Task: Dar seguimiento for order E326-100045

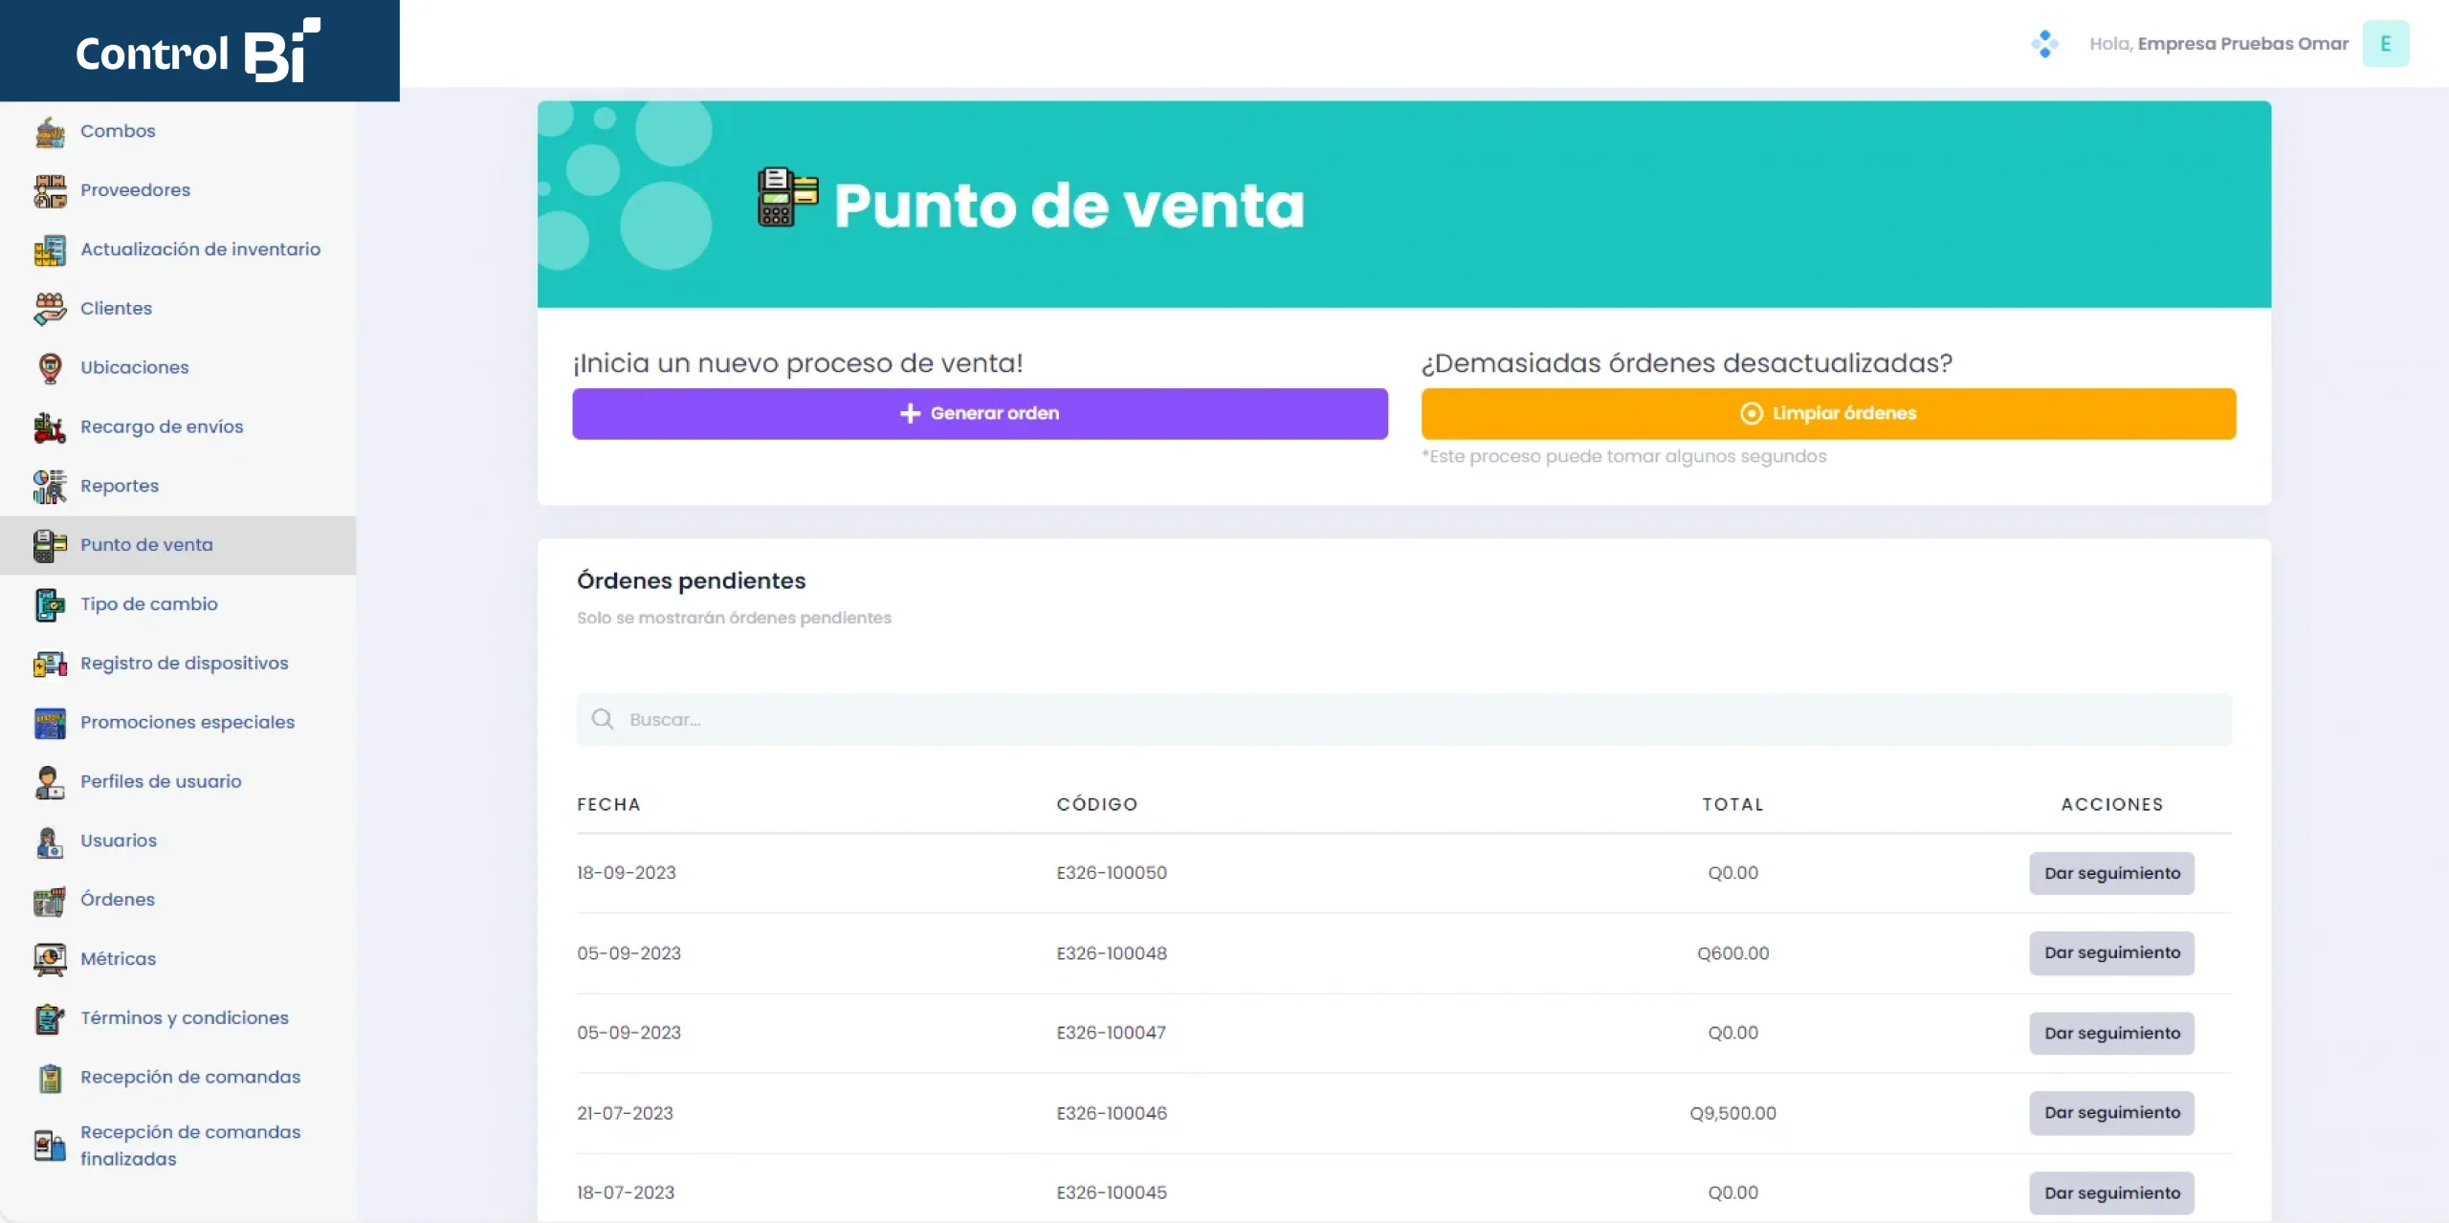Action: pos(2111,1193)
